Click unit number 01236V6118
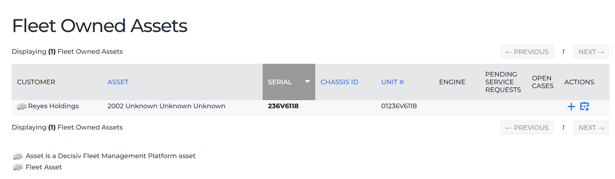Image resolution: width=615 pixels, height=179 pixels. [x=399, y=106]
